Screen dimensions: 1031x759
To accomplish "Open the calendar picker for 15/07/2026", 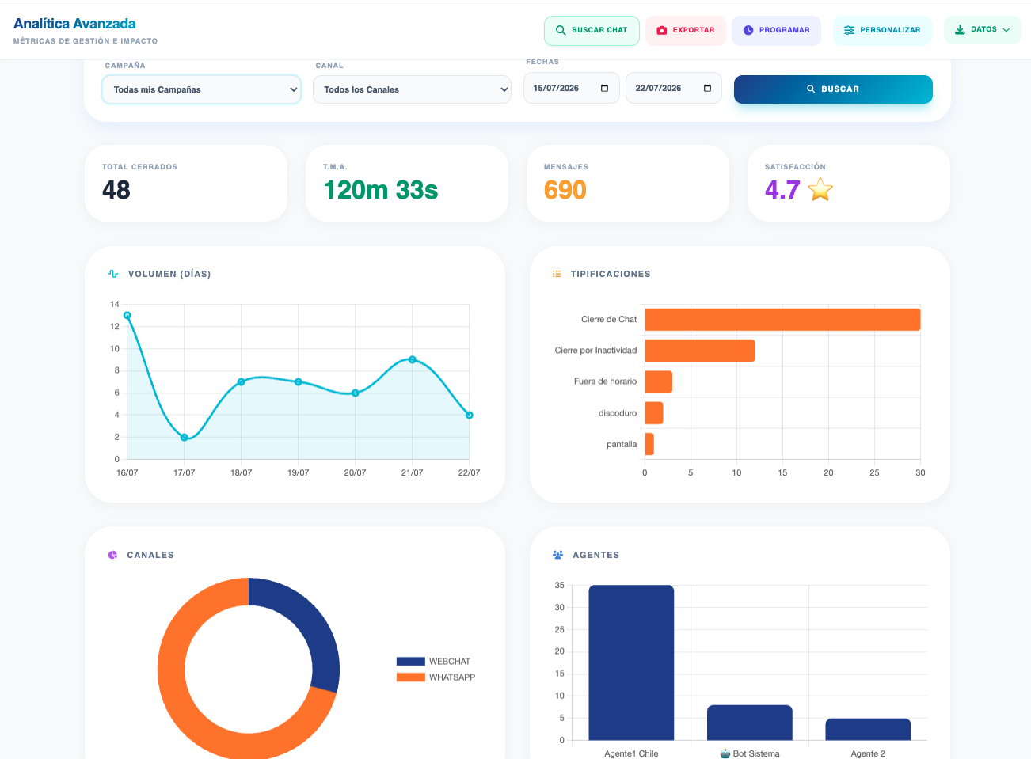I will pyautogui.click(x=605, y=88).
